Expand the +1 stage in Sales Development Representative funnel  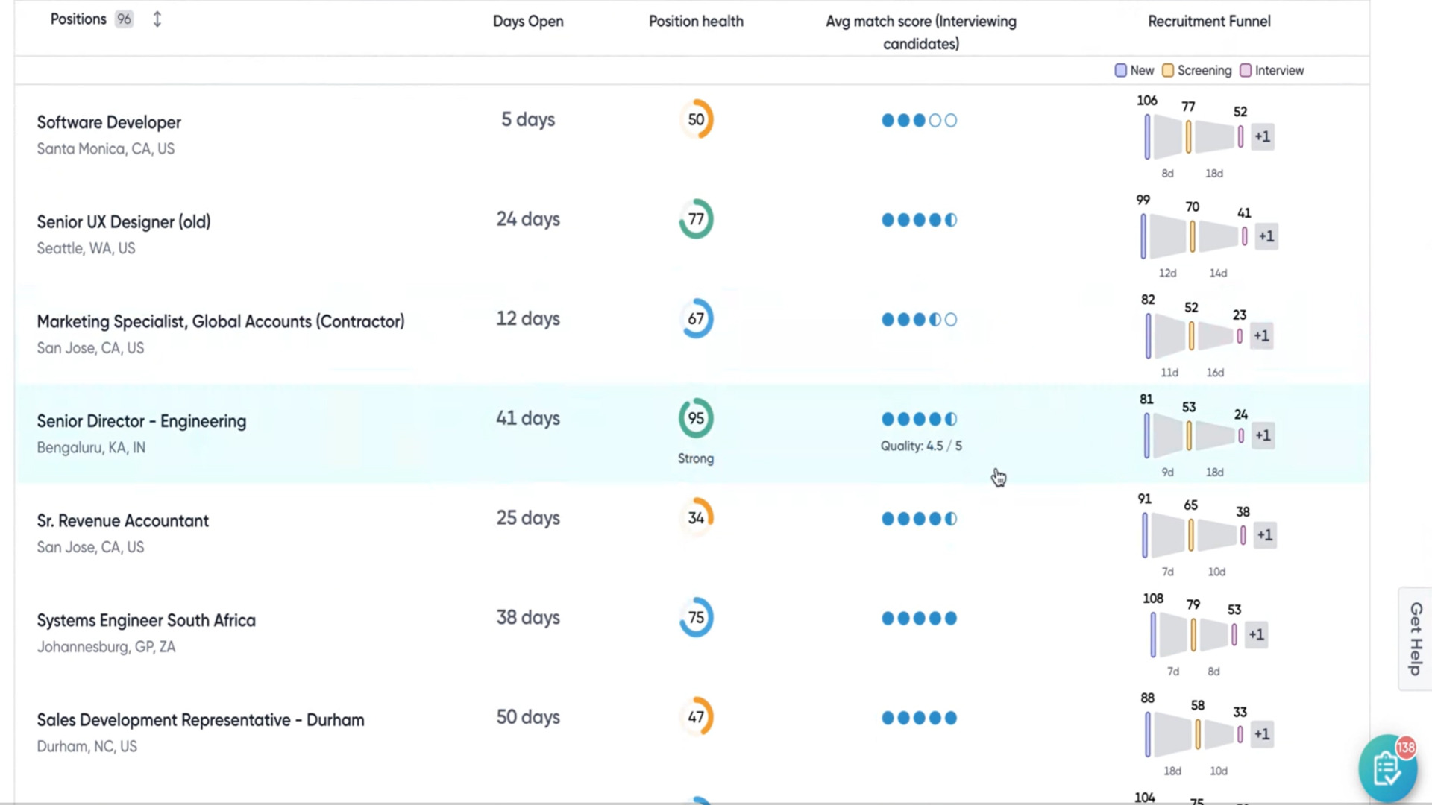pos(1262,734)
